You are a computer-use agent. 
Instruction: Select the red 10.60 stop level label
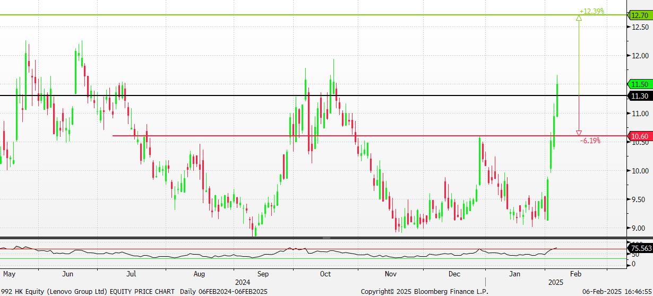click(x=640, y=136)
